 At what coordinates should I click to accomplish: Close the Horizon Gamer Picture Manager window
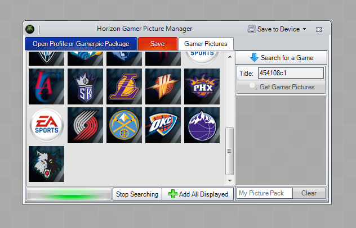[x=319, y=29]
